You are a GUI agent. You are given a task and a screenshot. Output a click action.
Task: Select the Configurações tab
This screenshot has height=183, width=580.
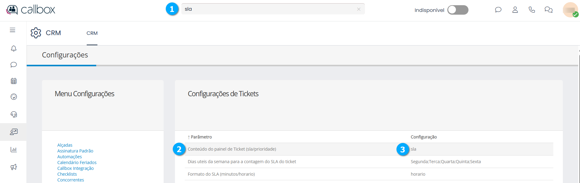coord(65,55)
